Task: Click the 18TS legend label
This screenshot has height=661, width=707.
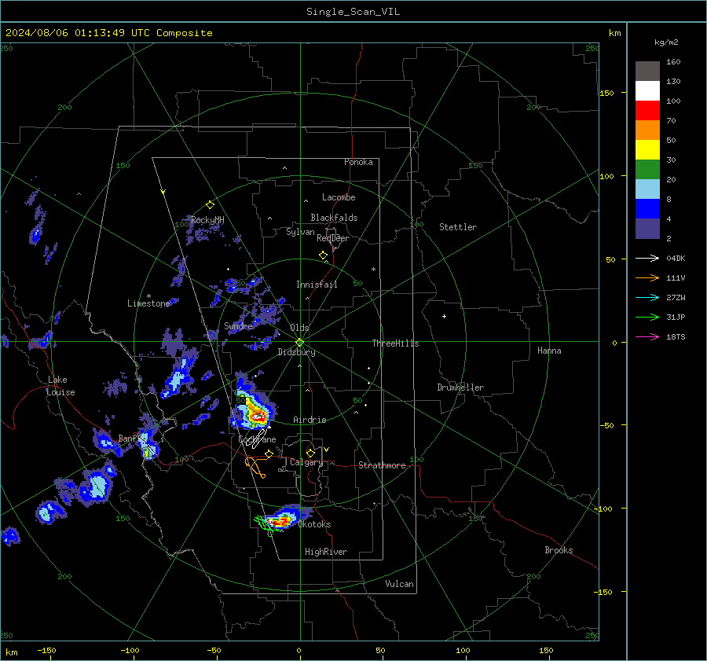Action: coord(676,336)
